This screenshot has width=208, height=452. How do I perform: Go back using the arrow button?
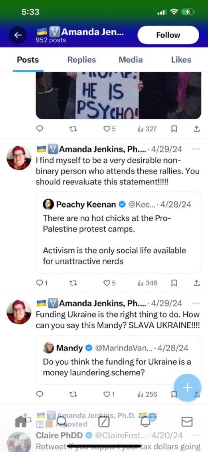tap(18, 35)
